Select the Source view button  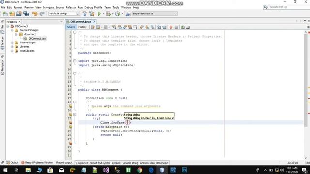coord(71,27)
